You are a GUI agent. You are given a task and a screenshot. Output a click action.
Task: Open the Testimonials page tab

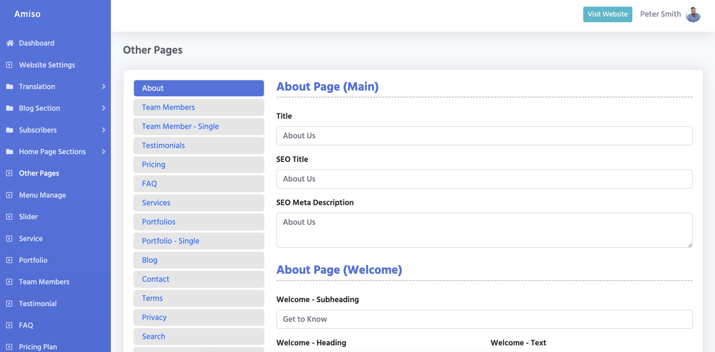point(198,145)
